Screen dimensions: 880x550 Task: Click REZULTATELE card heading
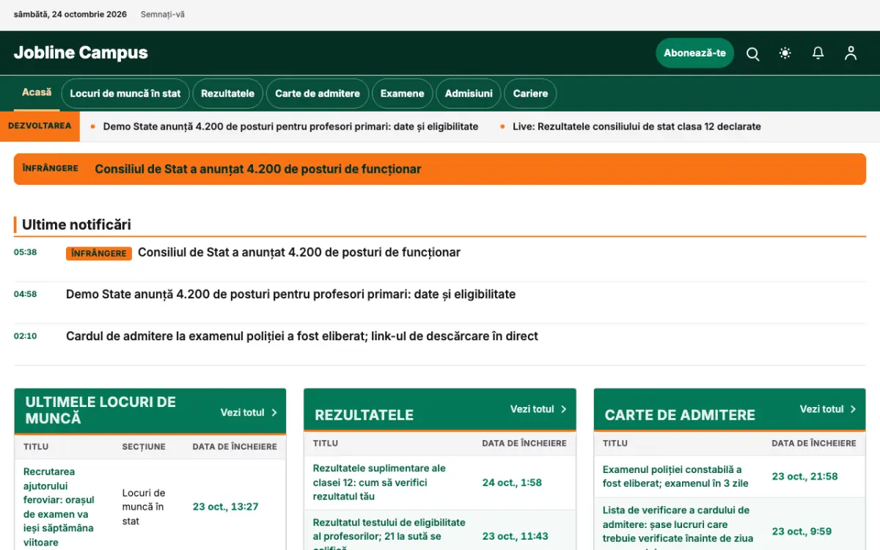tap(364, 415)
